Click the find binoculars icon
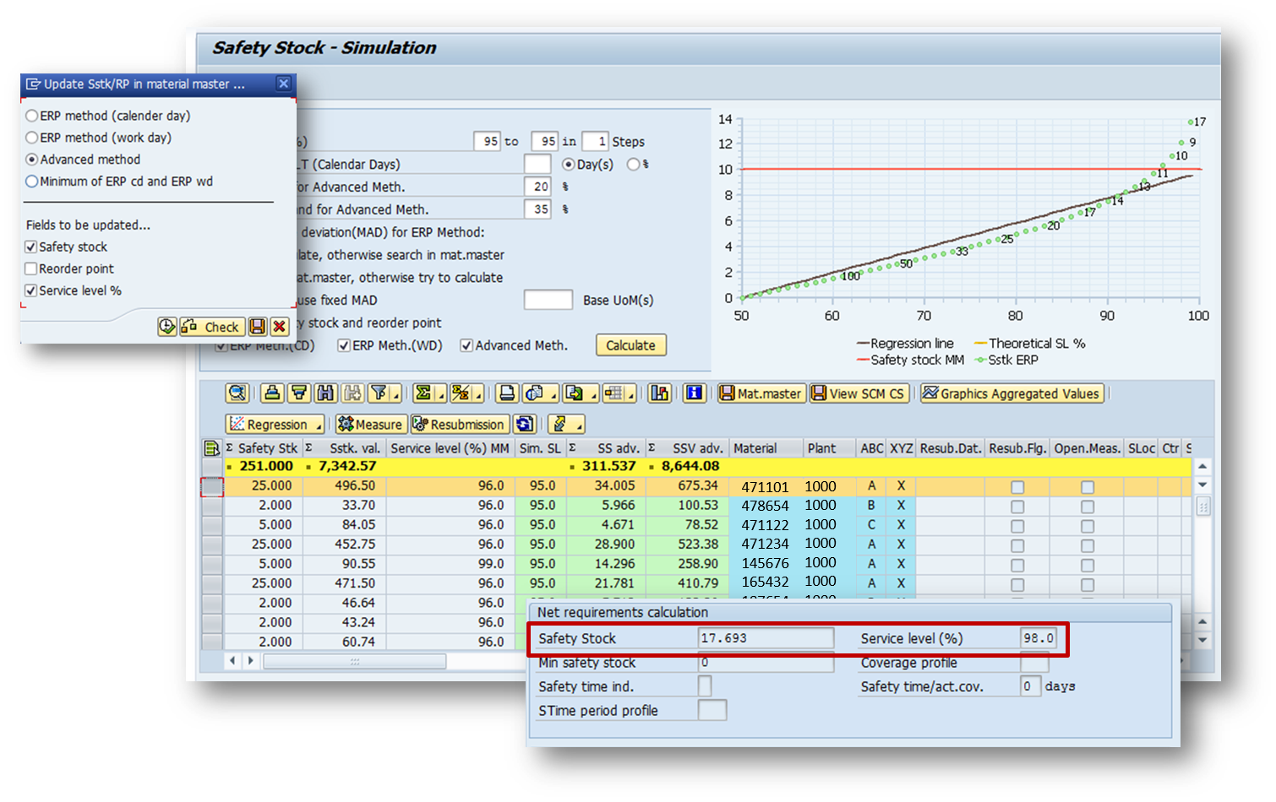The image size is (1276, 802). click(326, 393)
